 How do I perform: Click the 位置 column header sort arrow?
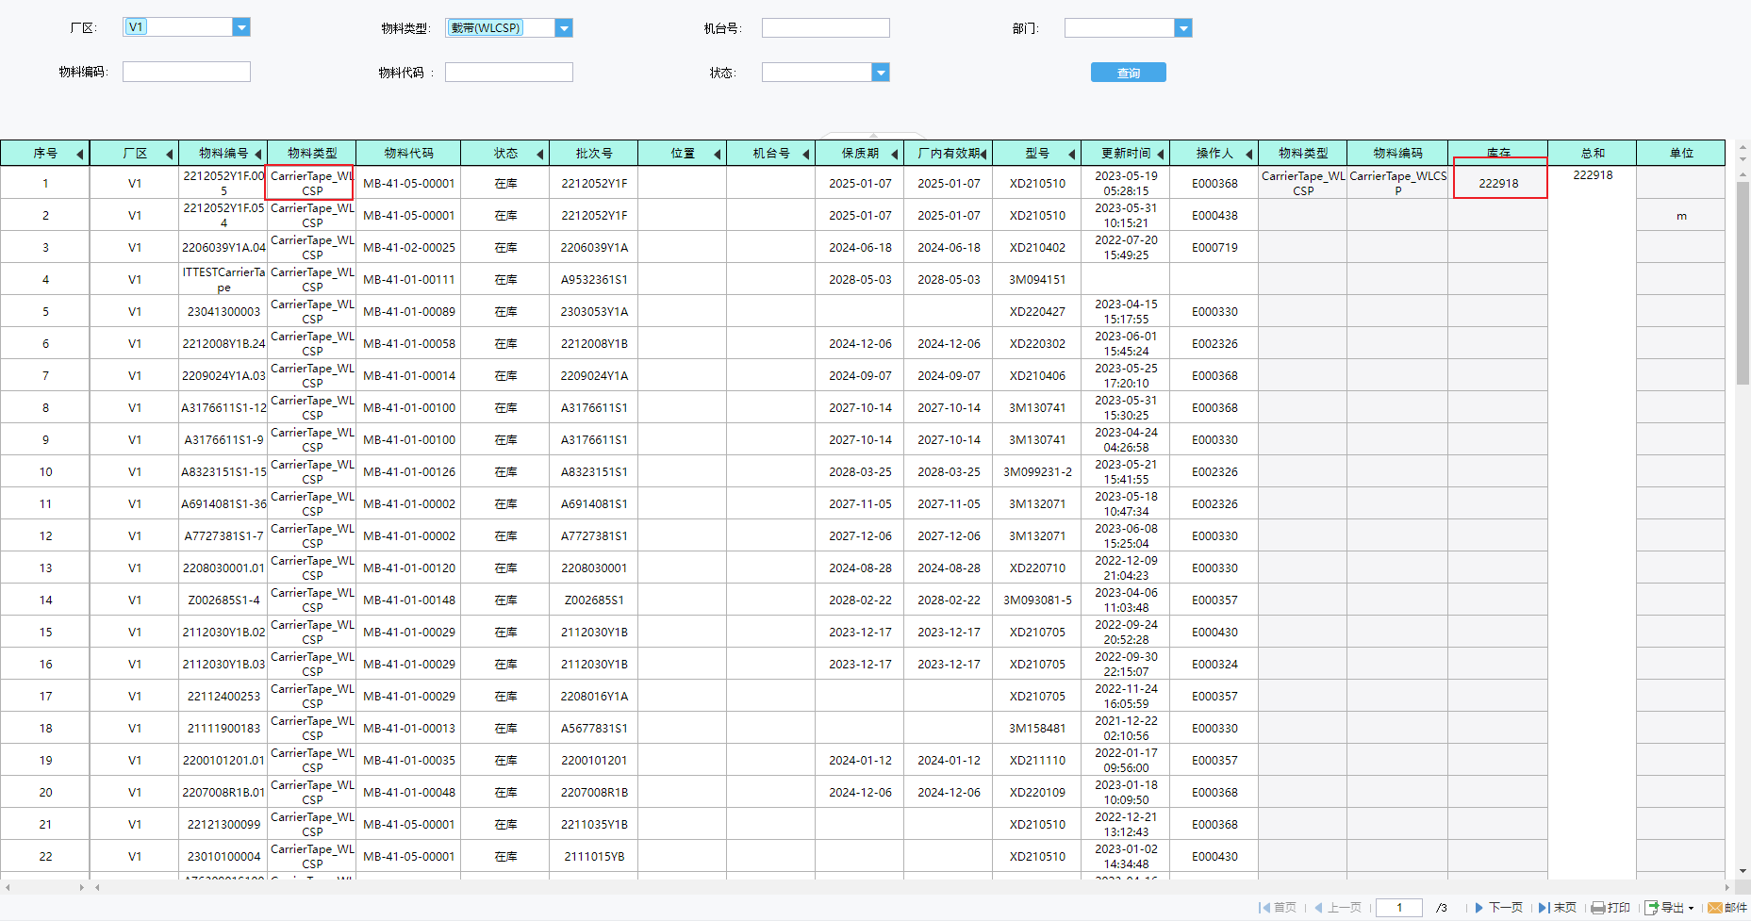point(718,154)
